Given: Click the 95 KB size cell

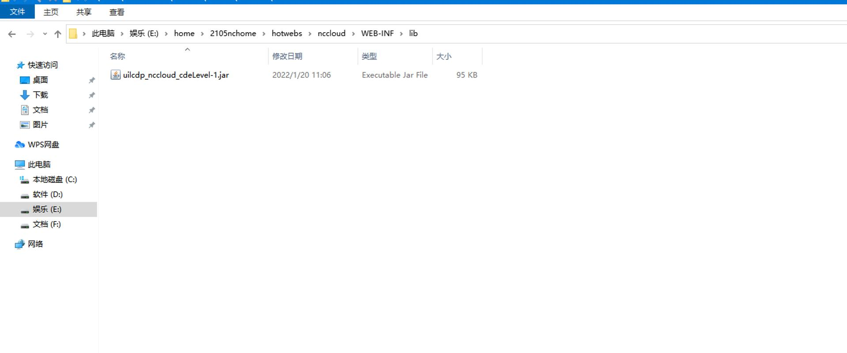Looking at the screenshot, I should 467,75.
